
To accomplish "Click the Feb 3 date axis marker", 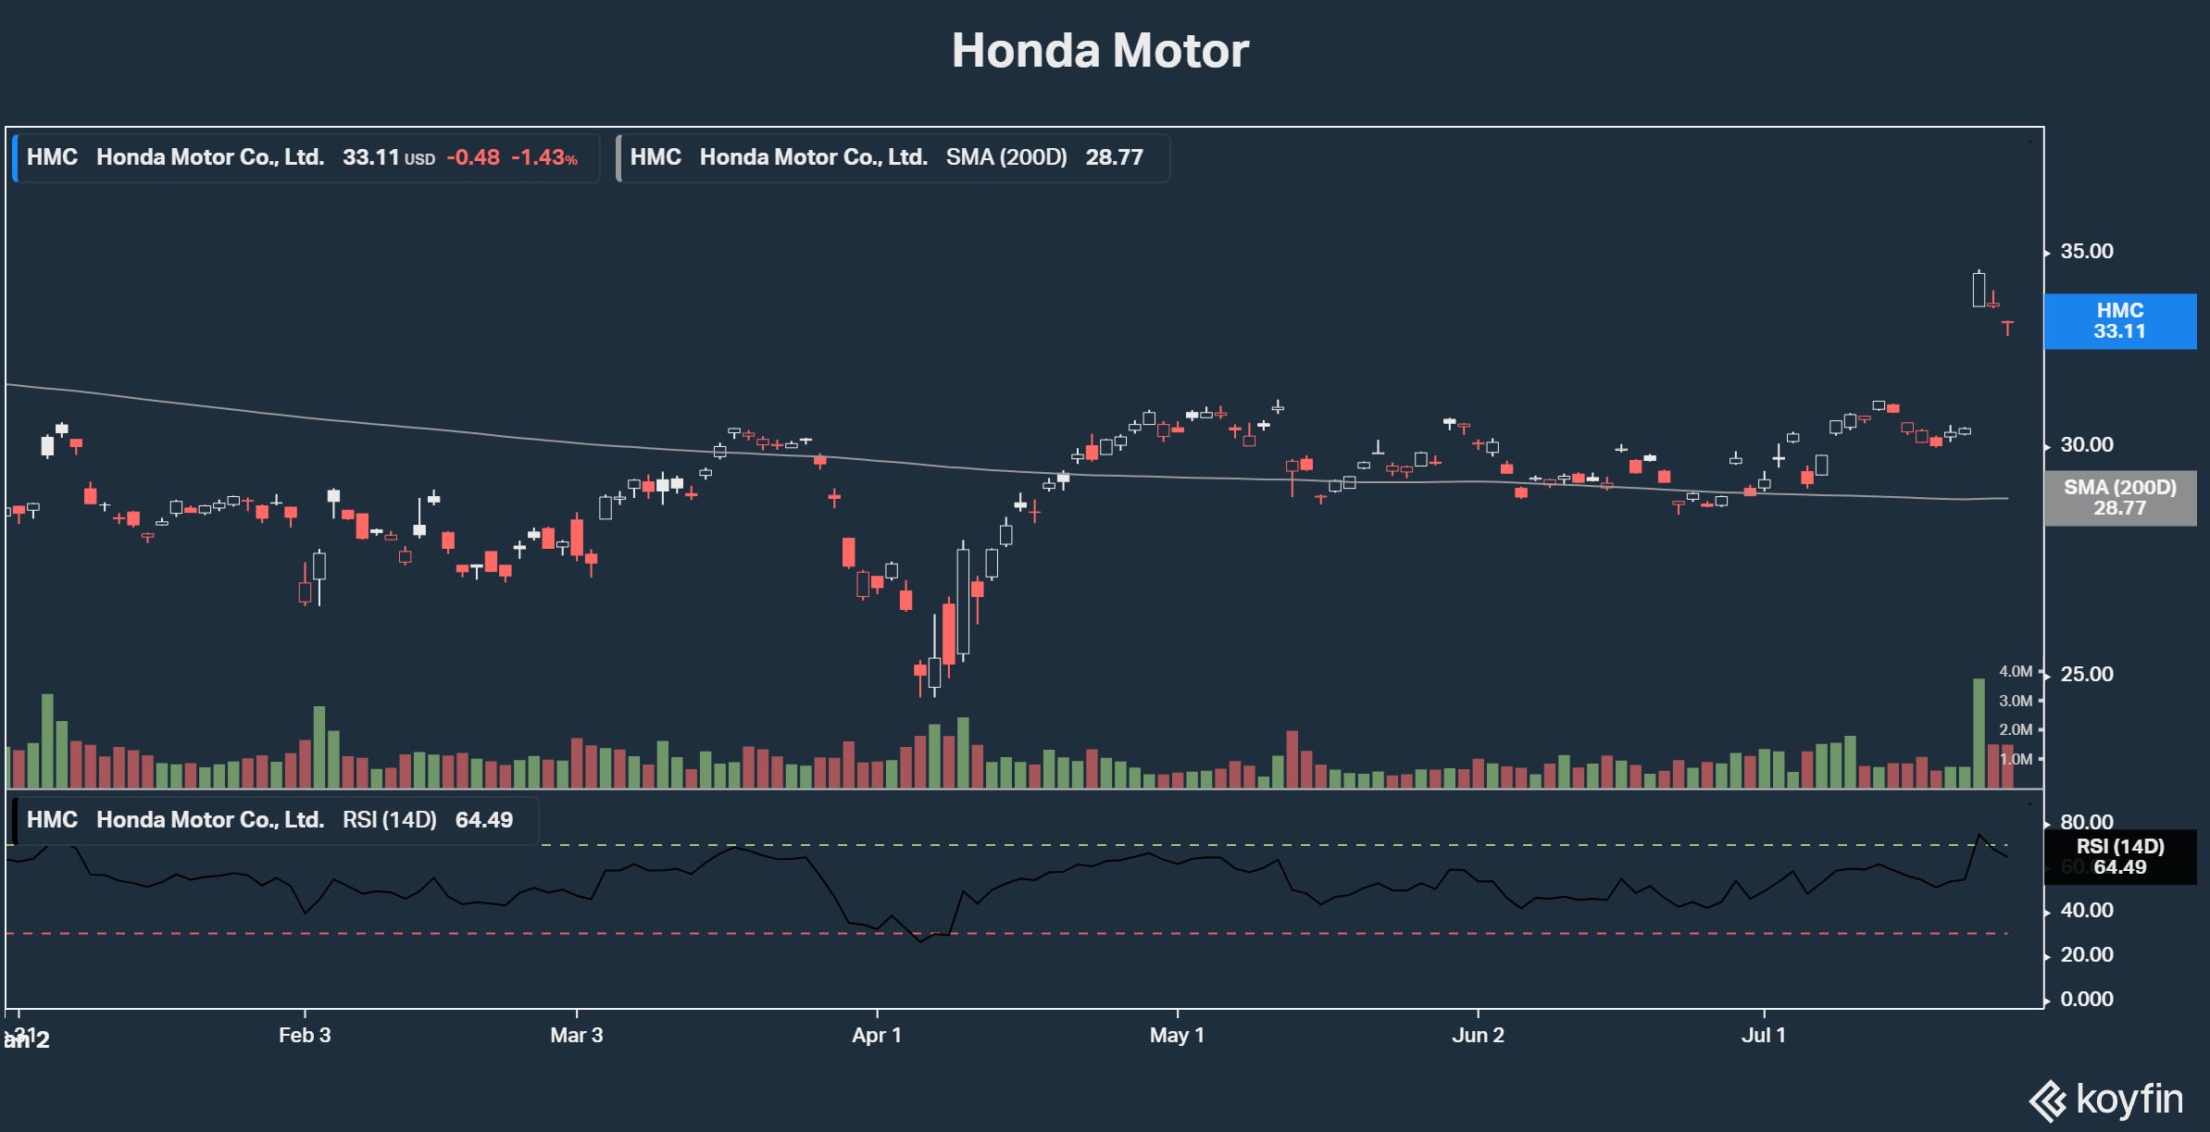I will [x=305, y=1035].
